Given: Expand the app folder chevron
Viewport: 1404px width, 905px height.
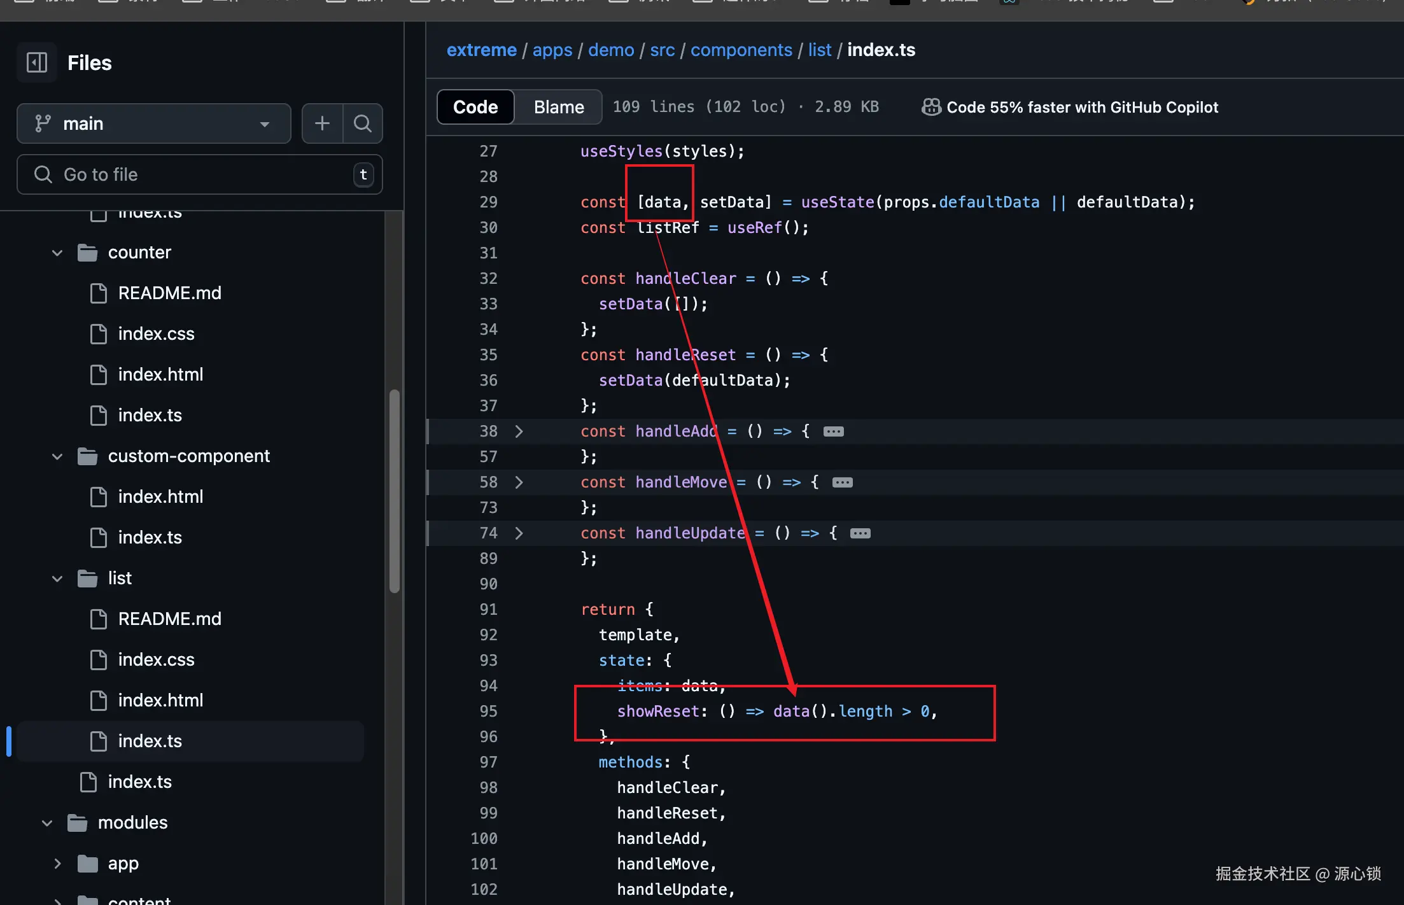Looking at the screenshot, I should pos(57,864).
